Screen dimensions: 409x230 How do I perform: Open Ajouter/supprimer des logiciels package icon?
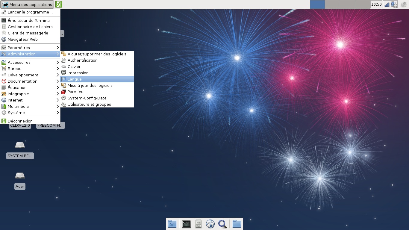point(64,54)
